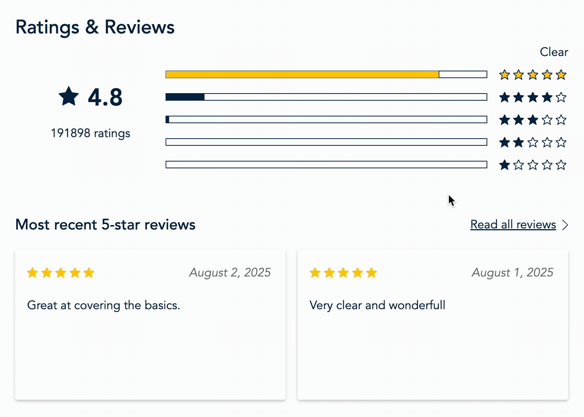The image size is (584, 417).
Task: Select the 1-star rating stars row
Action: point(532,165)
